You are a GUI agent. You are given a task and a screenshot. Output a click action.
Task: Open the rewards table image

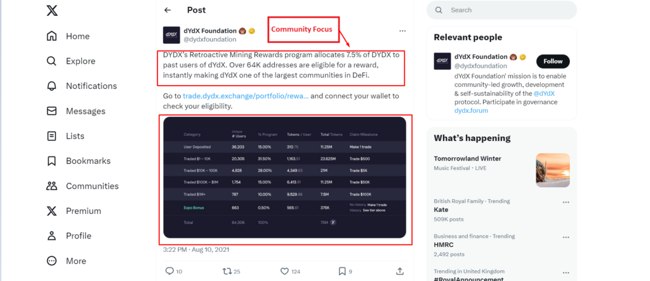click(284, 177)
